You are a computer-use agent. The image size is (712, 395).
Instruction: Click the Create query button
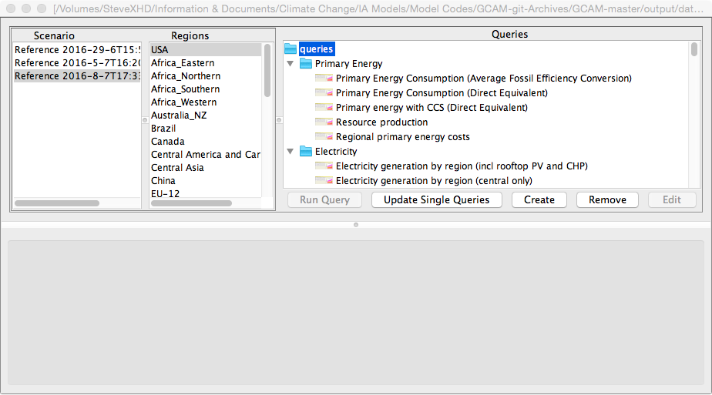(x=539, y=200)
